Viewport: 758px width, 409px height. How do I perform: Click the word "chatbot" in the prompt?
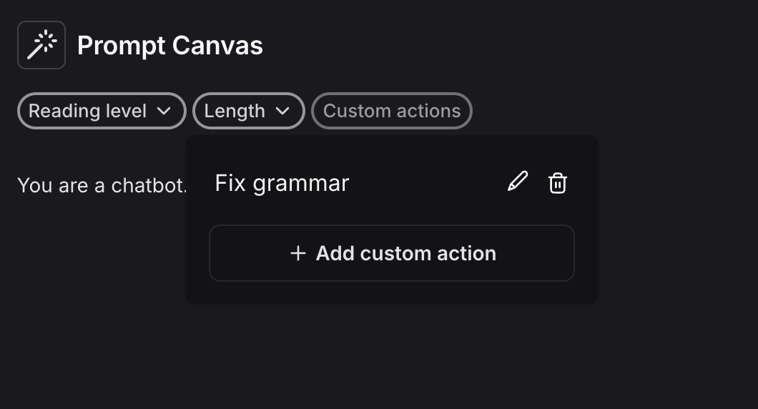(x=147, y=185)
